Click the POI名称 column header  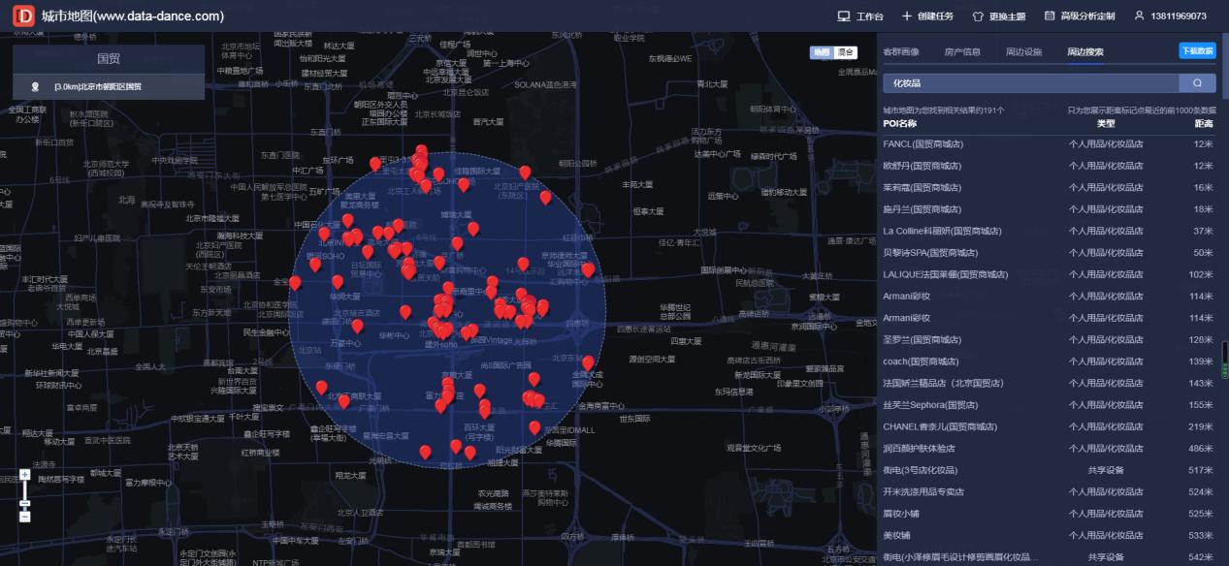[899, 123]
